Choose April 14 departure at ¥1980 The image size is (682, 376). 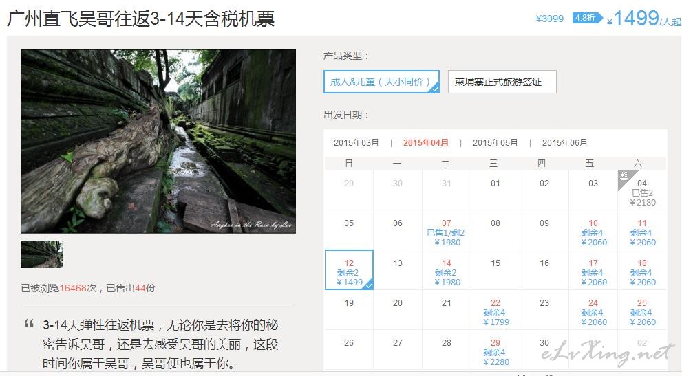pyautogui.click(x=447, y=272)
